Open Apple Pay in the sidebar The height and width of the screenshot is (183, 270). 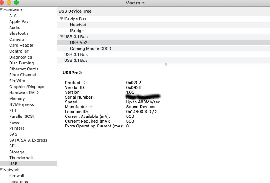[x=19, y=21]
